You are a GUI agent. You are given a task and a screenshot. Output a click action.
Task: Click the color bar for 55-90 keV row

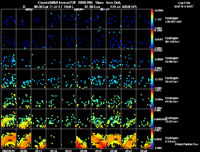(152, 59)
